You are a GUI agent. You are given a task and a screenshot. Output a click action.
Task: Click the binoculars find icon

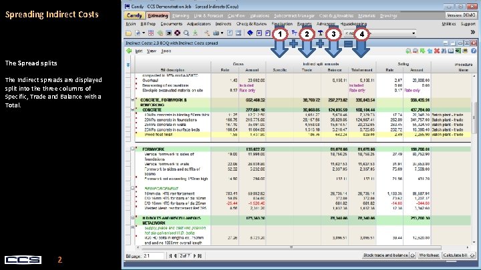coord(444,51)
